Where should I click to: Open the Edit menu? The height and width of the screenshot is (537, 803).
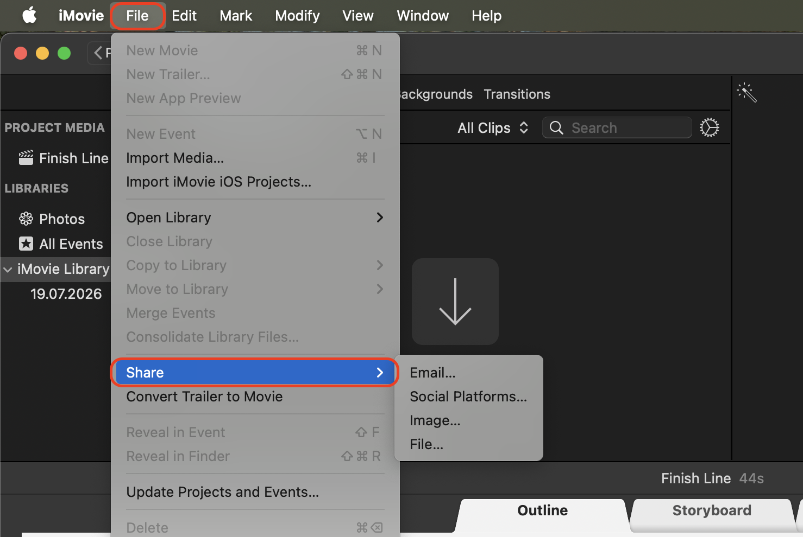184,16
